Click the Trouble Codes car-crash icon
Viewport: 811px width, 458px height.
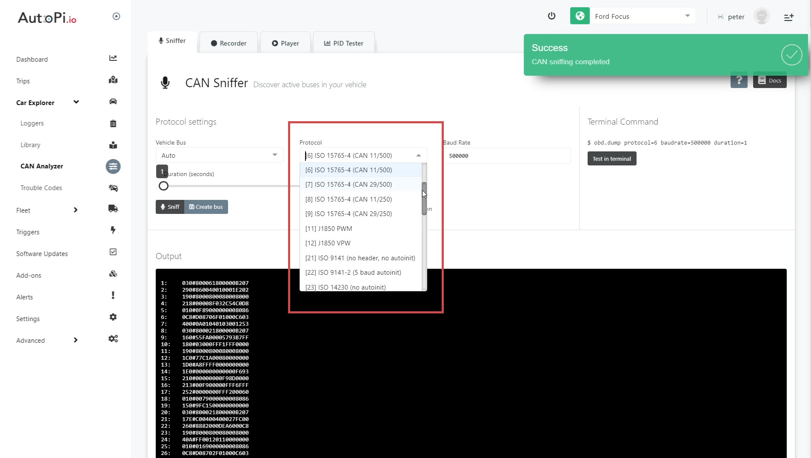(x=113, y=188)
